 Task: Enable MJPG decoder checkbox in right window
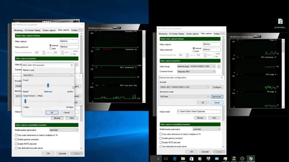(x=161, y=142)
